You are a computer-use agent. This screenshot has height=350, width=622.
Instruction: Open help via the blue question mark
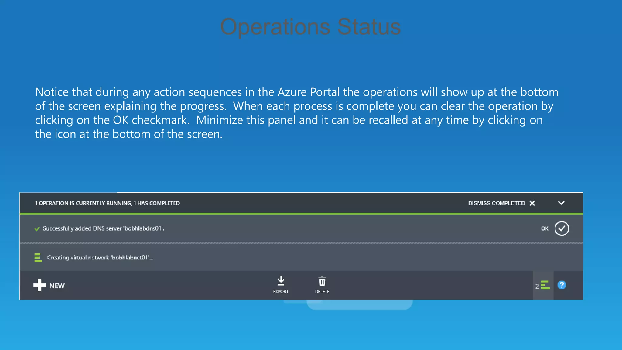(x=562, y=285)
